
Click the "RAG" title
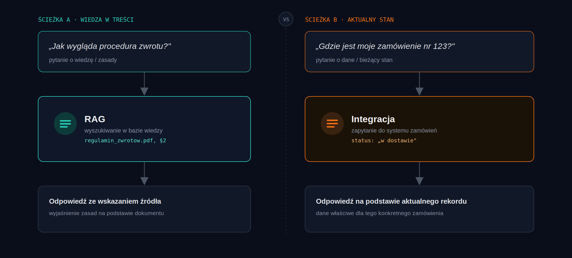95,119
